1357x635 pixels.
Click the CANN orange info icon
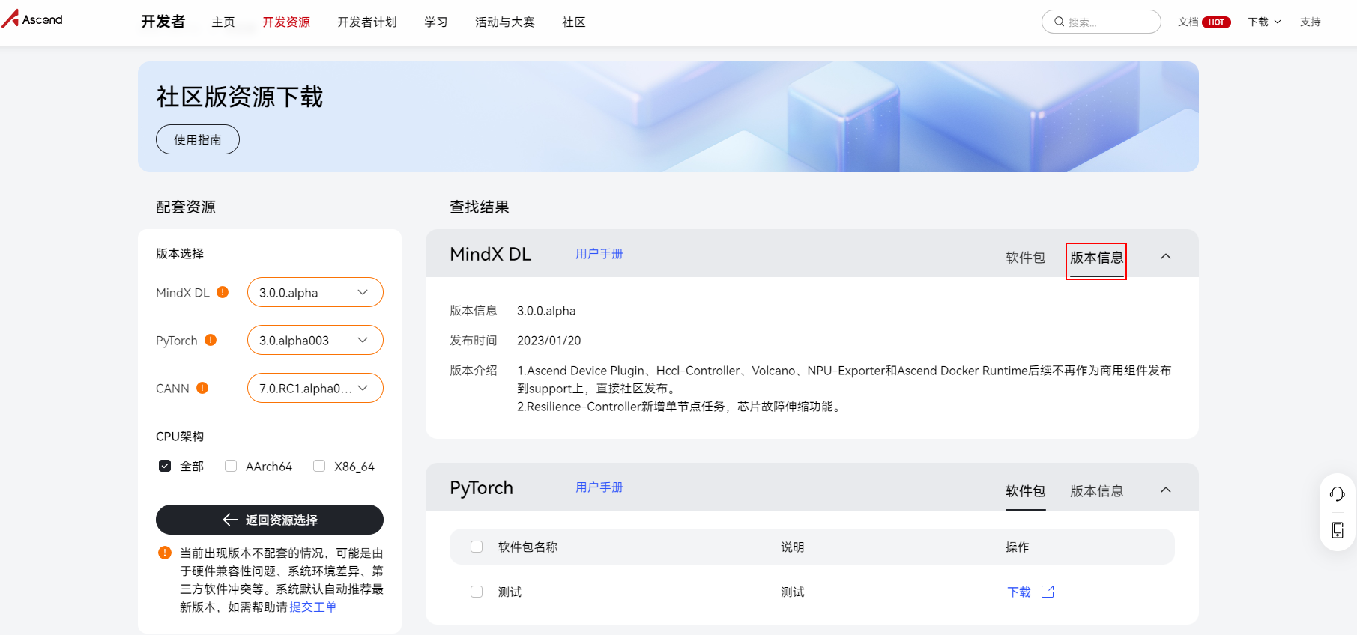pos(202,388)
